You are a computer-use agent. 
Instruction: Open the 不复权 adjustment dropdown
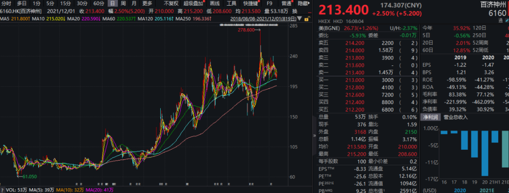click(171, 3)
